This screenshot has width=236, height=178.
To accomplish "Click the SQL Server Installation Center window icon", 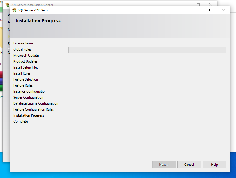I will tap(7, 5).
